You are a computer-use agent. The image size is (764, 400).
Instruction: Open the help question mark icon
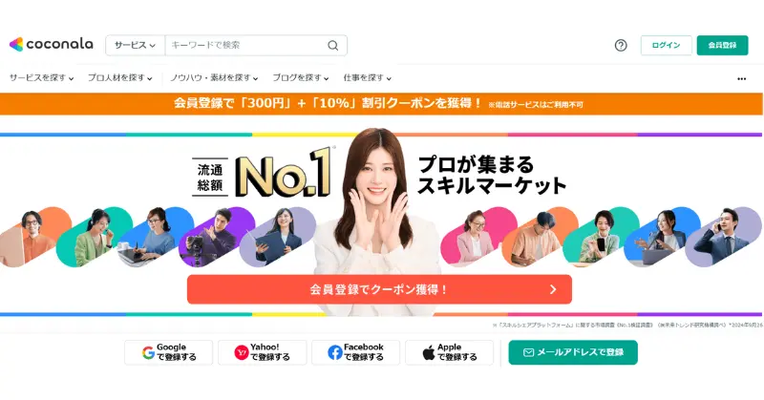[x=621, y=45]
